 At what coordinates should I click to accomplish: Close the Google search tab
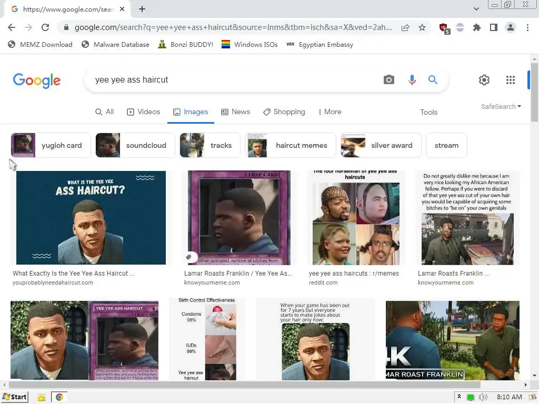(122, 9)
